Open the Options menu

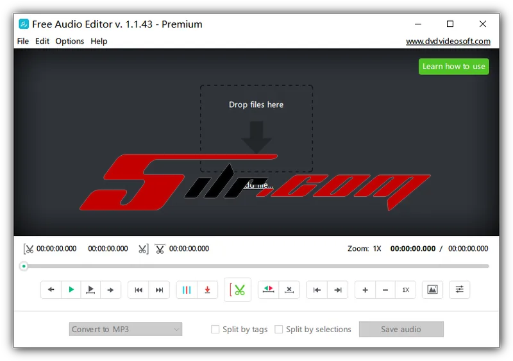(70, 41)
